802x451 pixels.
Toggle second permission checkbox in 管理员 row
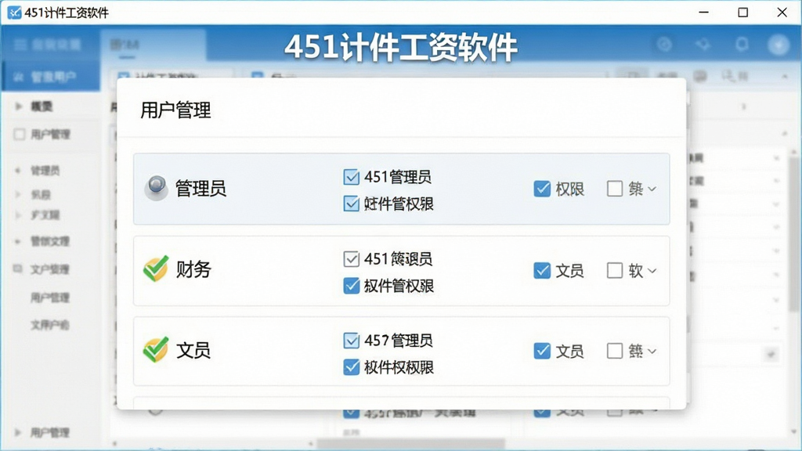[x=352, y=204]
